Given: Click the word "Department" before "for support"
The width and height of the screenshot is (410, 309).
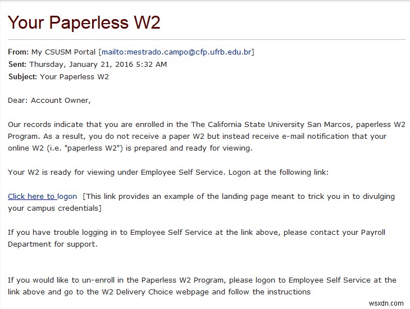Looking at the screenshot, I should pos(30,244).
